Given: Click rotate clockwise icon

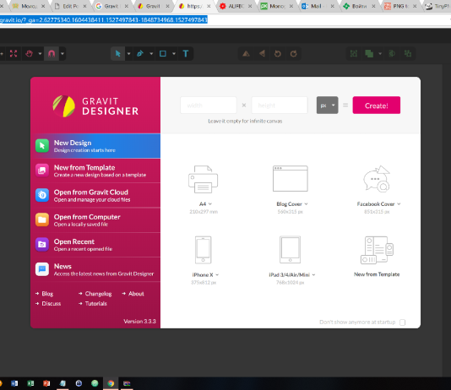Looking at the screenshot, I should pos(293,54).
